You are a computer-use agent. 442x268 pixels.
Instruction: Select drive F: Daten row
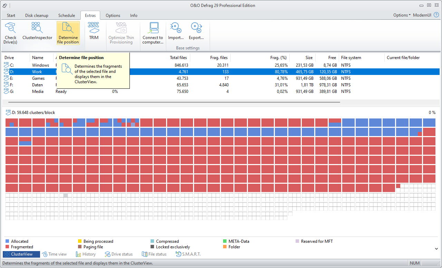point(221,85)
